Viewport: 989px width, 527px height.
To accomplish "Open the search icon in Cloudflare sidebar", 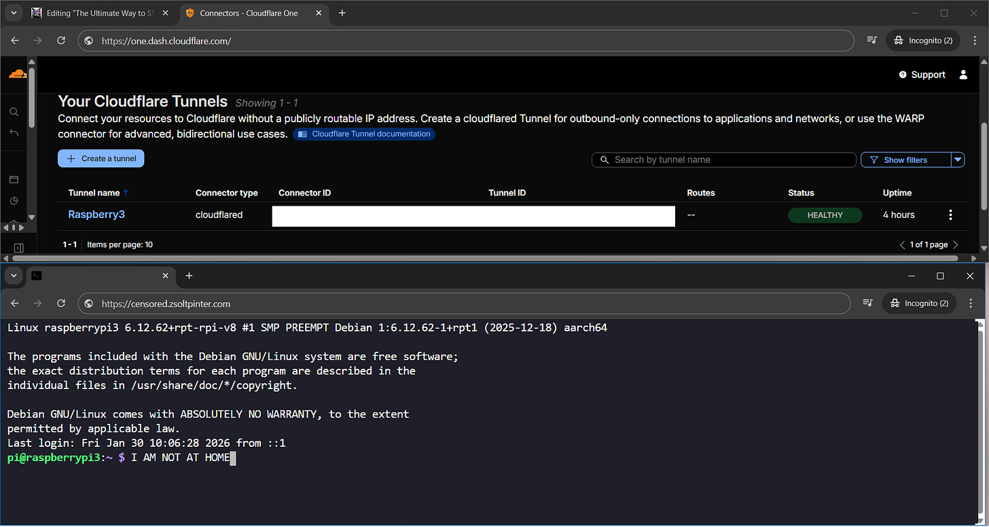I will [x=14, y=111].
